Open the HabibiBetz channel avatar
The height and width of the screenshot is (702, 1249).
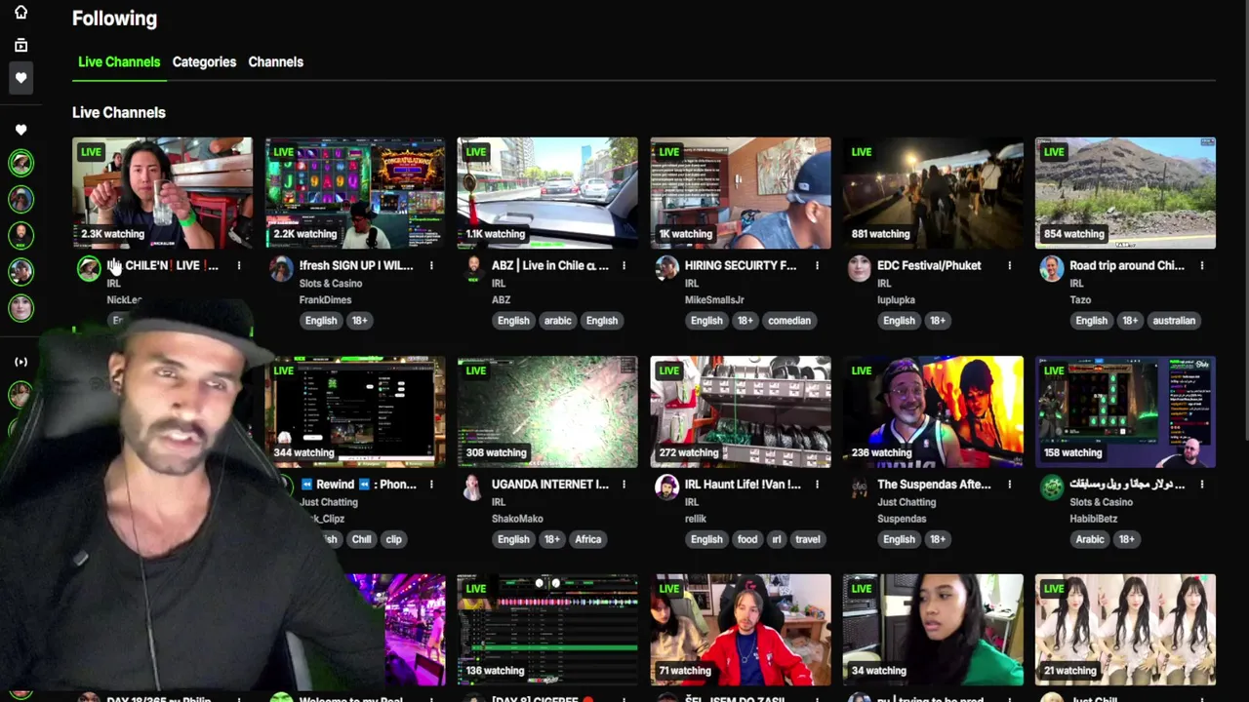[1052, 487]
